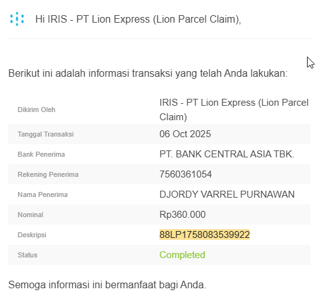Click the blue dotted IRIS logo icon
The image size is (324, 304).
pyautogui.click(x=17, y=19)
